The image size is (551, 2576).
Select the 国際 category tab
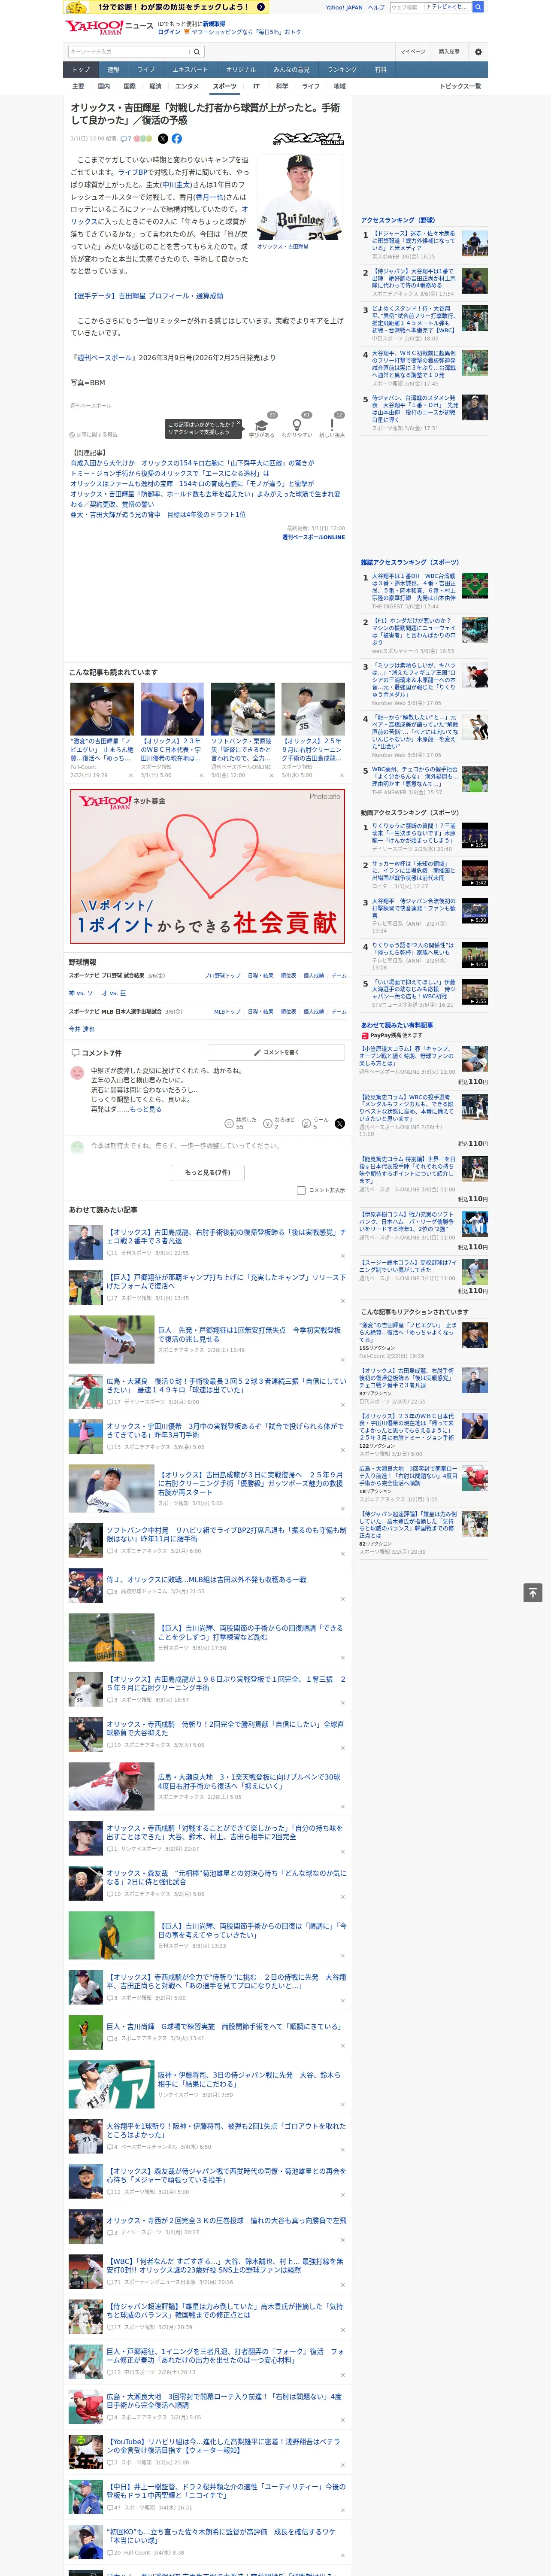click(x=129, y=86)
